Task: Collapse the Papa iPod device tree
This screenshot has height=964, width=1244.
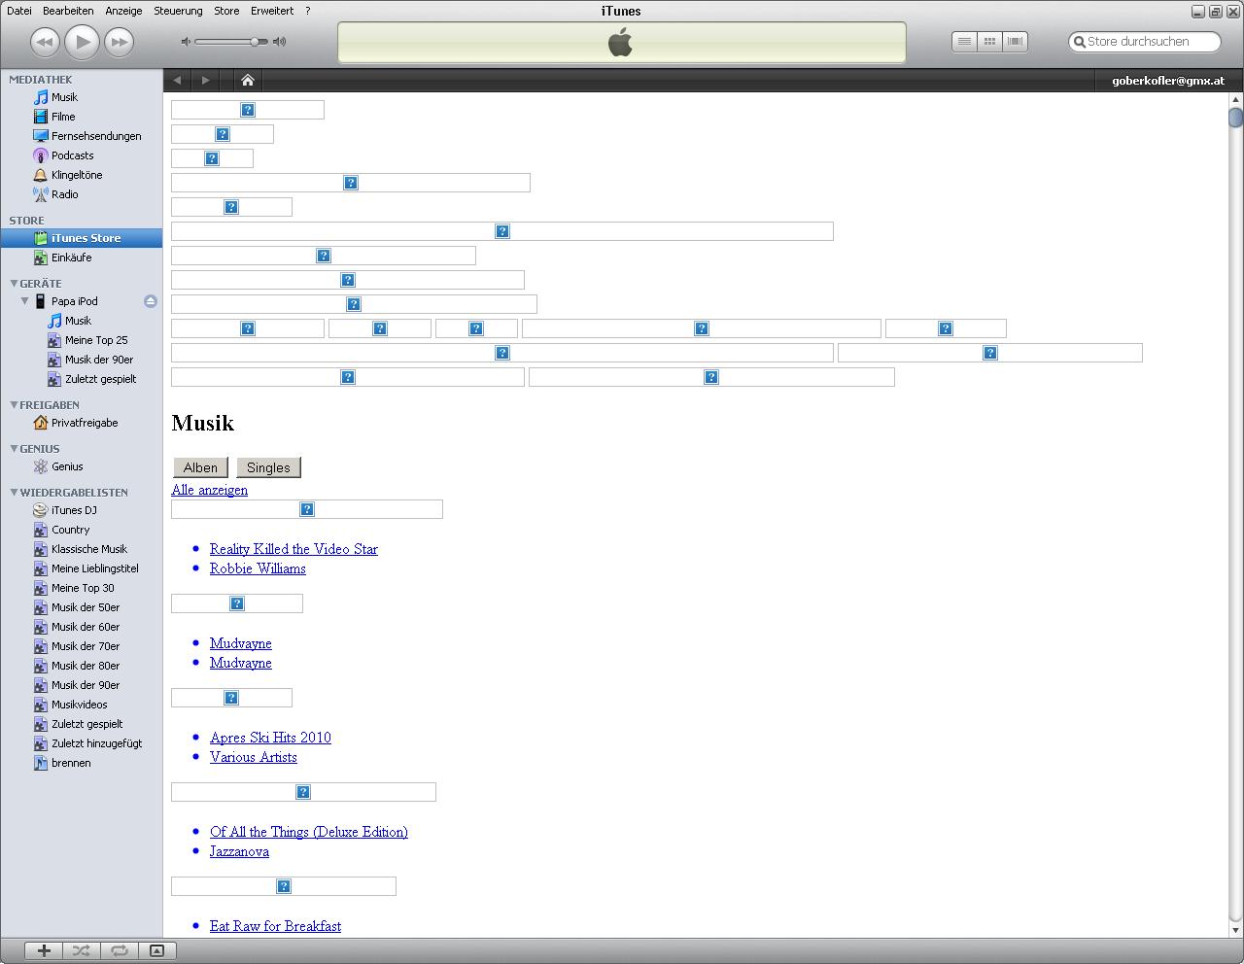Action: [24, 301]
